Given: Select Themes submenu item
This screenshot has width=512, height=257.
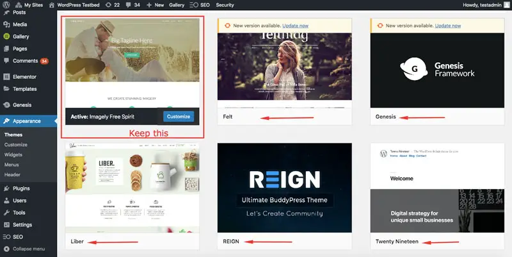Looking at the screenshot, I should pyautogui.click(x=13, y=135).
